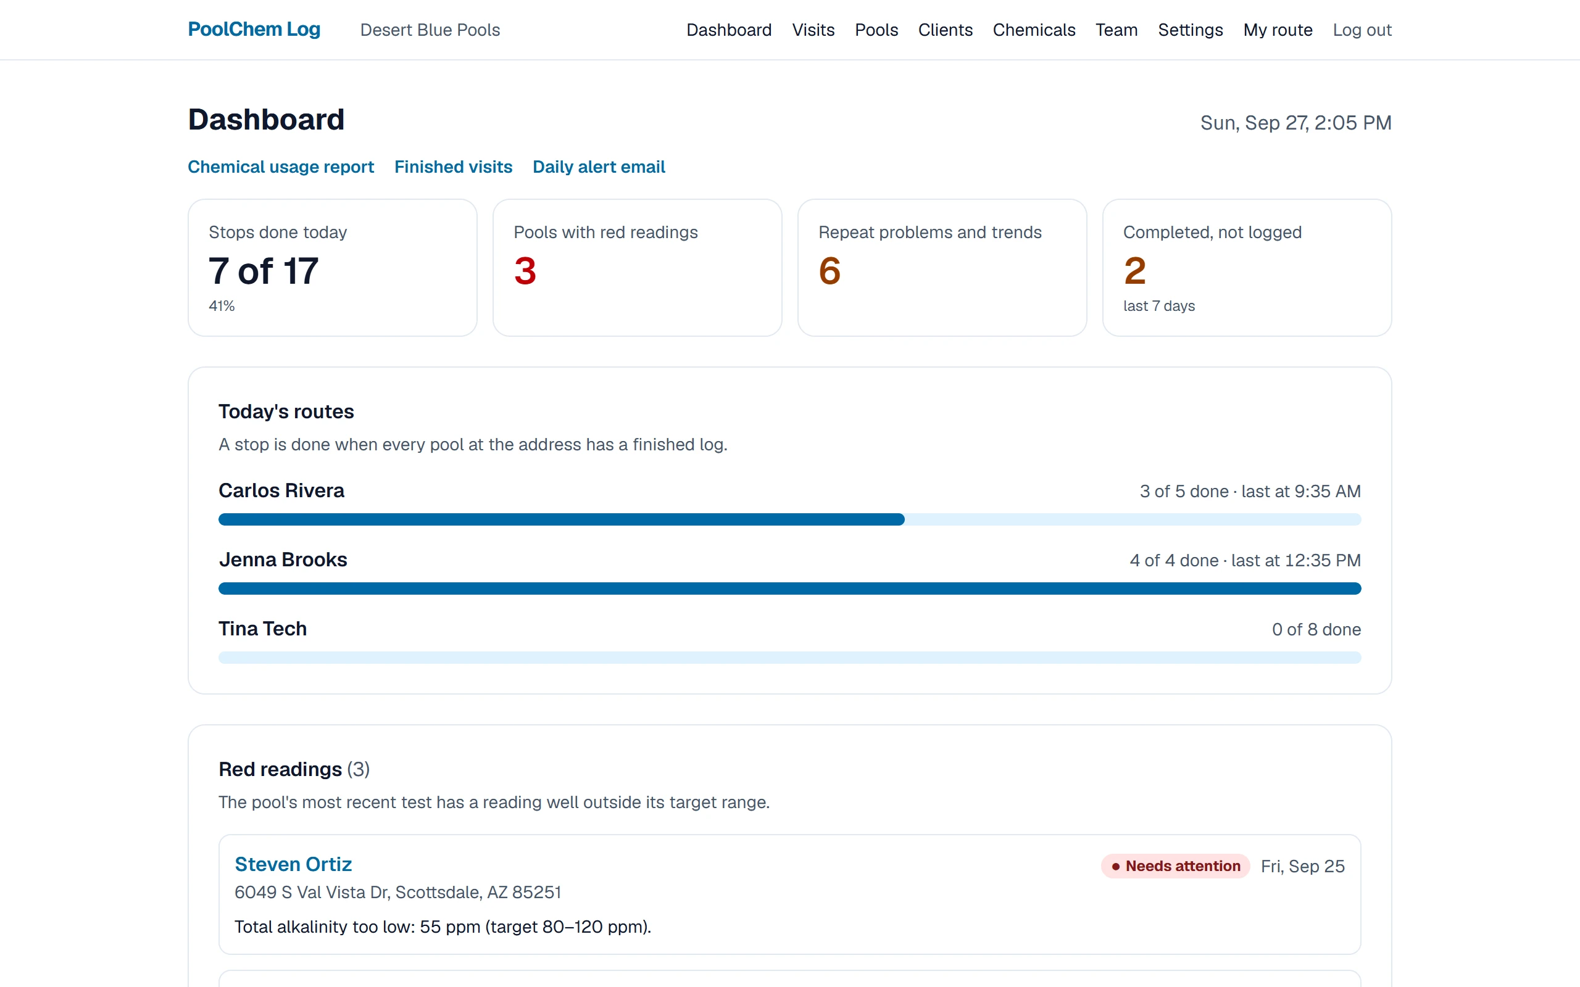This screenshot has height=987, width=1580.
Task: Click address '6049 S Val Vista Dr, Scottsdale'
Action: 397,893
